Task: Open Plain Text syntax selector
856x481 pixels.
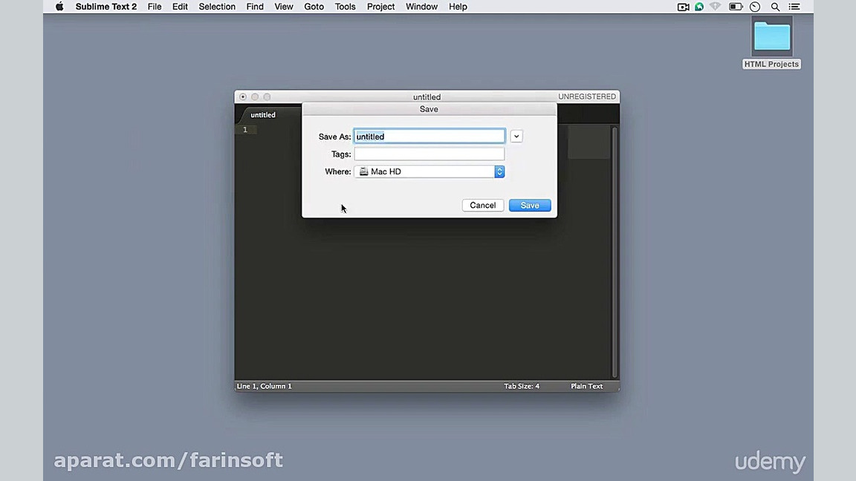Action: (x=586, y=386)
